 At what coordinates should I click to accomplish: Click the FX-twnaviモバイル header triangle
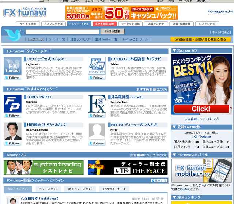point(174,155)
